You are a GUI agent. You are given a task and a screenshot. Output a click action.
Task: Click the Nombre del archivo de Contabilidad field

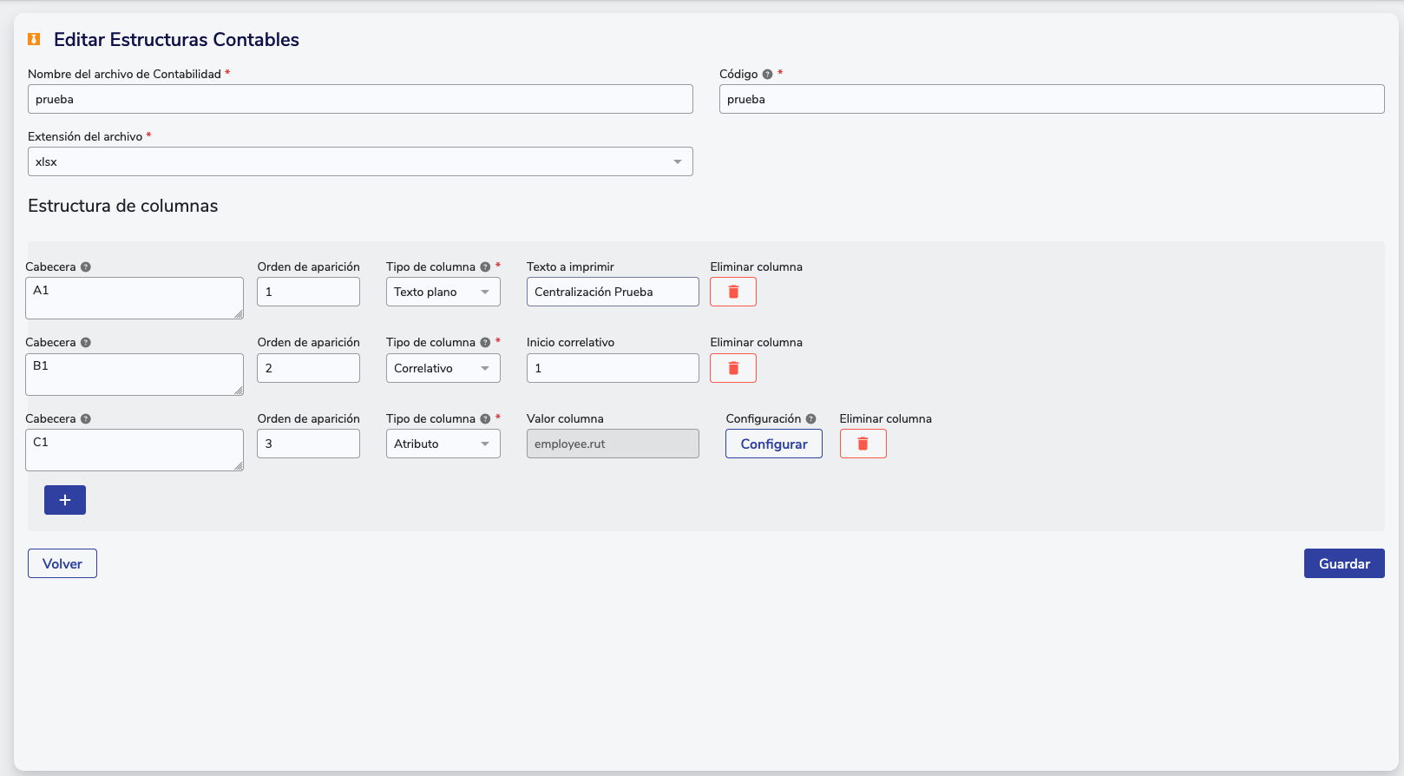pyautogui.click(x=360, y=99)
